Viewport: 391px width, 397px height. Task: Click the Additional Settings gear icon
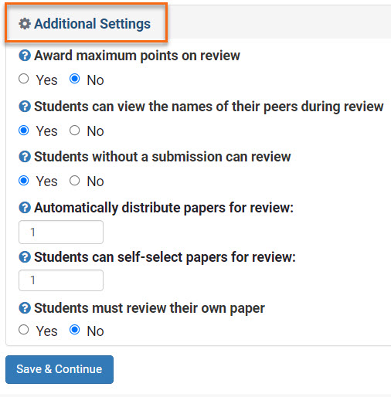pos(25,24)
